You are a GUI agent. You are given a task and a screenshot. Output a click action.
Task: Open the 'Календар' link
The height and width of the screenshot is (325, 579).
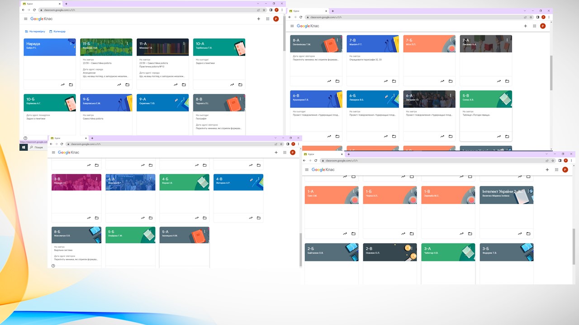pos(57,32)
